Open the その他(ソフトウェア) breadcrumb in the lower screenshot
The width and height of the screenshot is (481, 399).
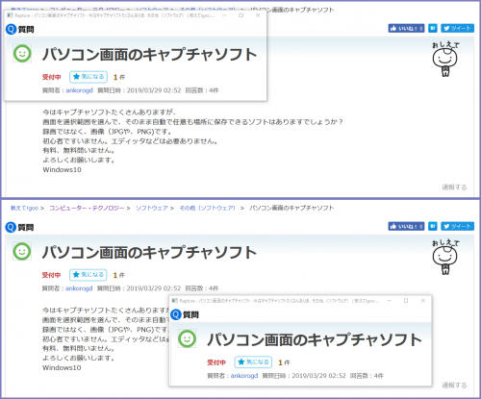click(208, 208)
